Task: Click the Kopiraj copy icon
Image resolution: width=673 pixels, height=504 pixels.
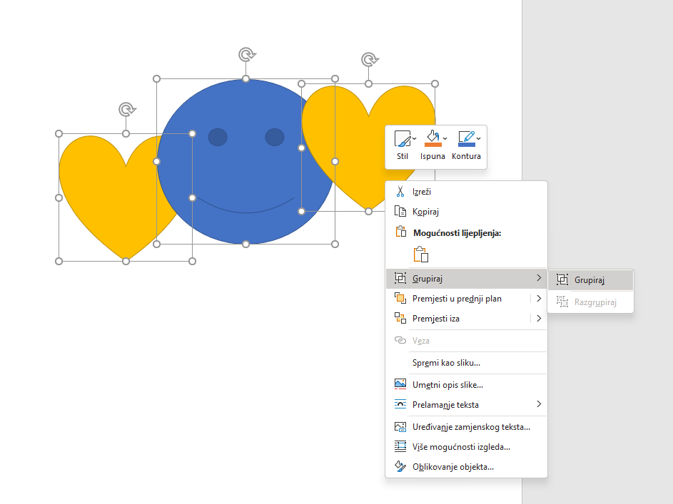Action: pyautogui.click(x=400, y=212)
